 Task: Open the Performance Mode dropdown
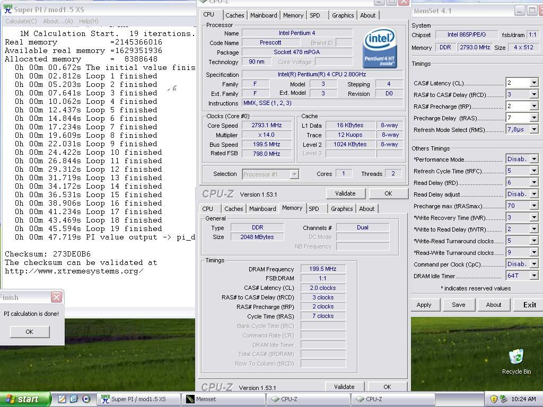534,159
